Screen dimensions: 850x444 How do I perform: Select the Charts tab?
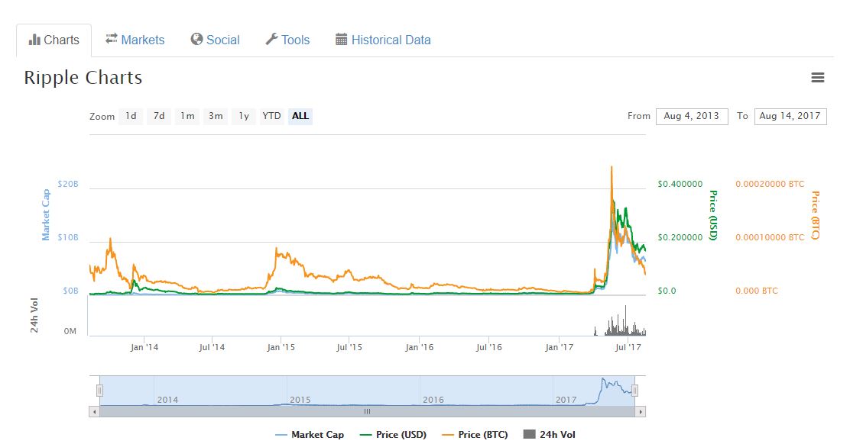pos(54,40)
